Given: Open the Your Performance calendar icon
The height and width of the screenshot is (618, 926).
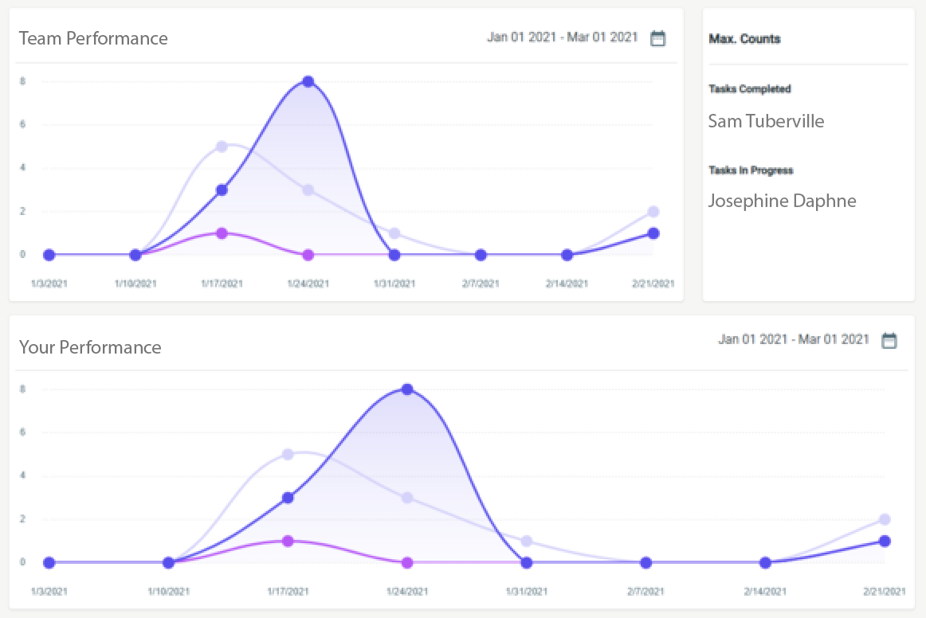Looking at the screenshot, I should [x=890, y=340].
